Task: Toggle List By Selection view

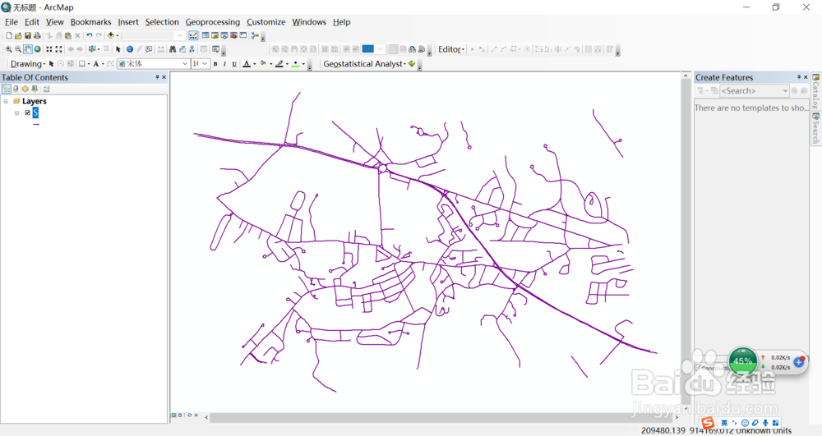Action: pos(35,89)
